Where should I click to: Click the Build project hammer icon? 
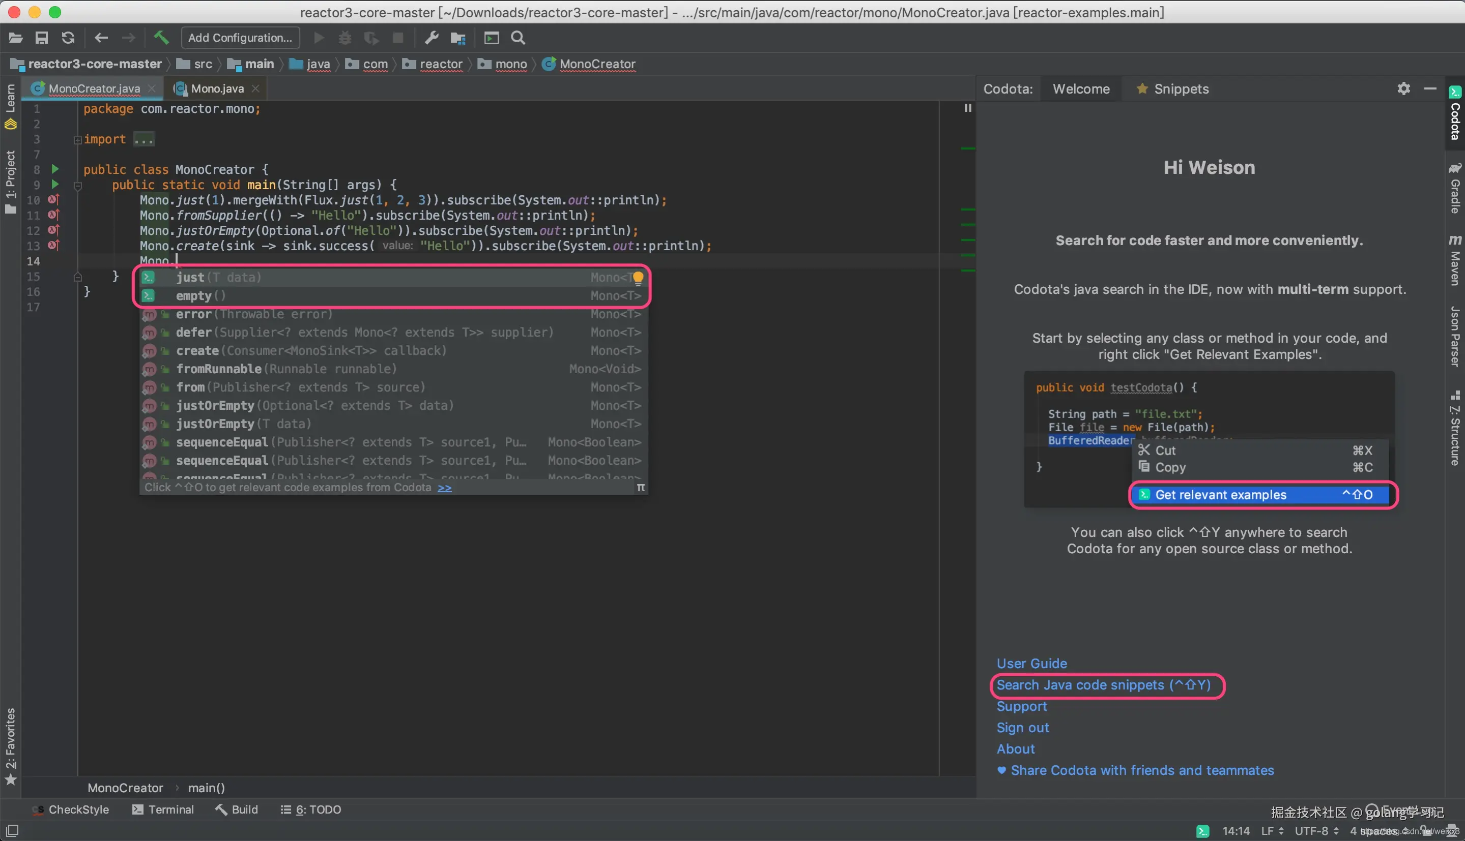point(161,38)
